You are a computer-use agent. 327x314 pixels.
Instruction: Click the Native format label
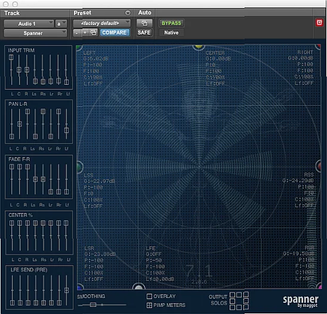[171, 33]
